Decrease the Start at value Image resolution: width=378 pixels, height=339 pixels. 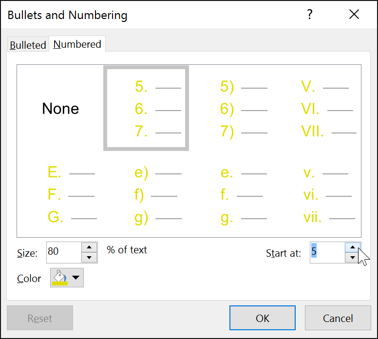click(x=352, y=258)
